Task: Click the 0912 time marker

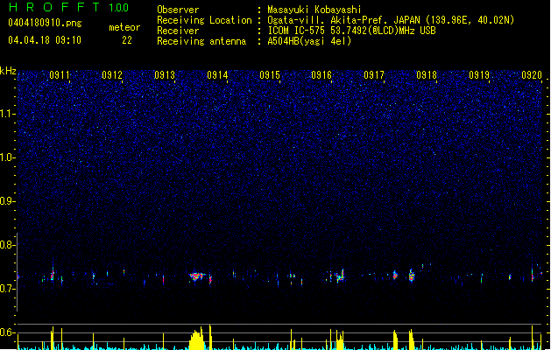Action: click(112, 75)
